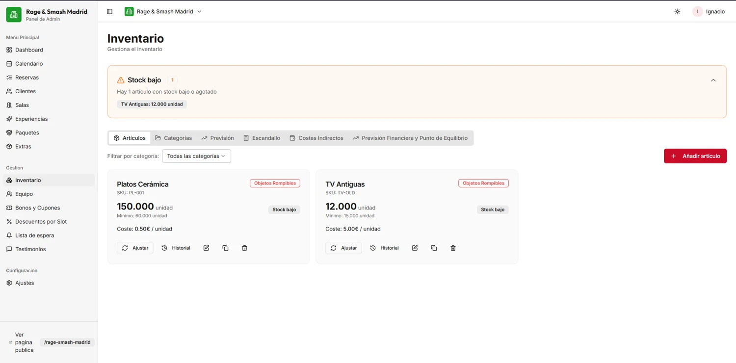Viewport: 736px width, 363px height.
Task: Go to Descuentos por Slot
Action: (49, 222)
